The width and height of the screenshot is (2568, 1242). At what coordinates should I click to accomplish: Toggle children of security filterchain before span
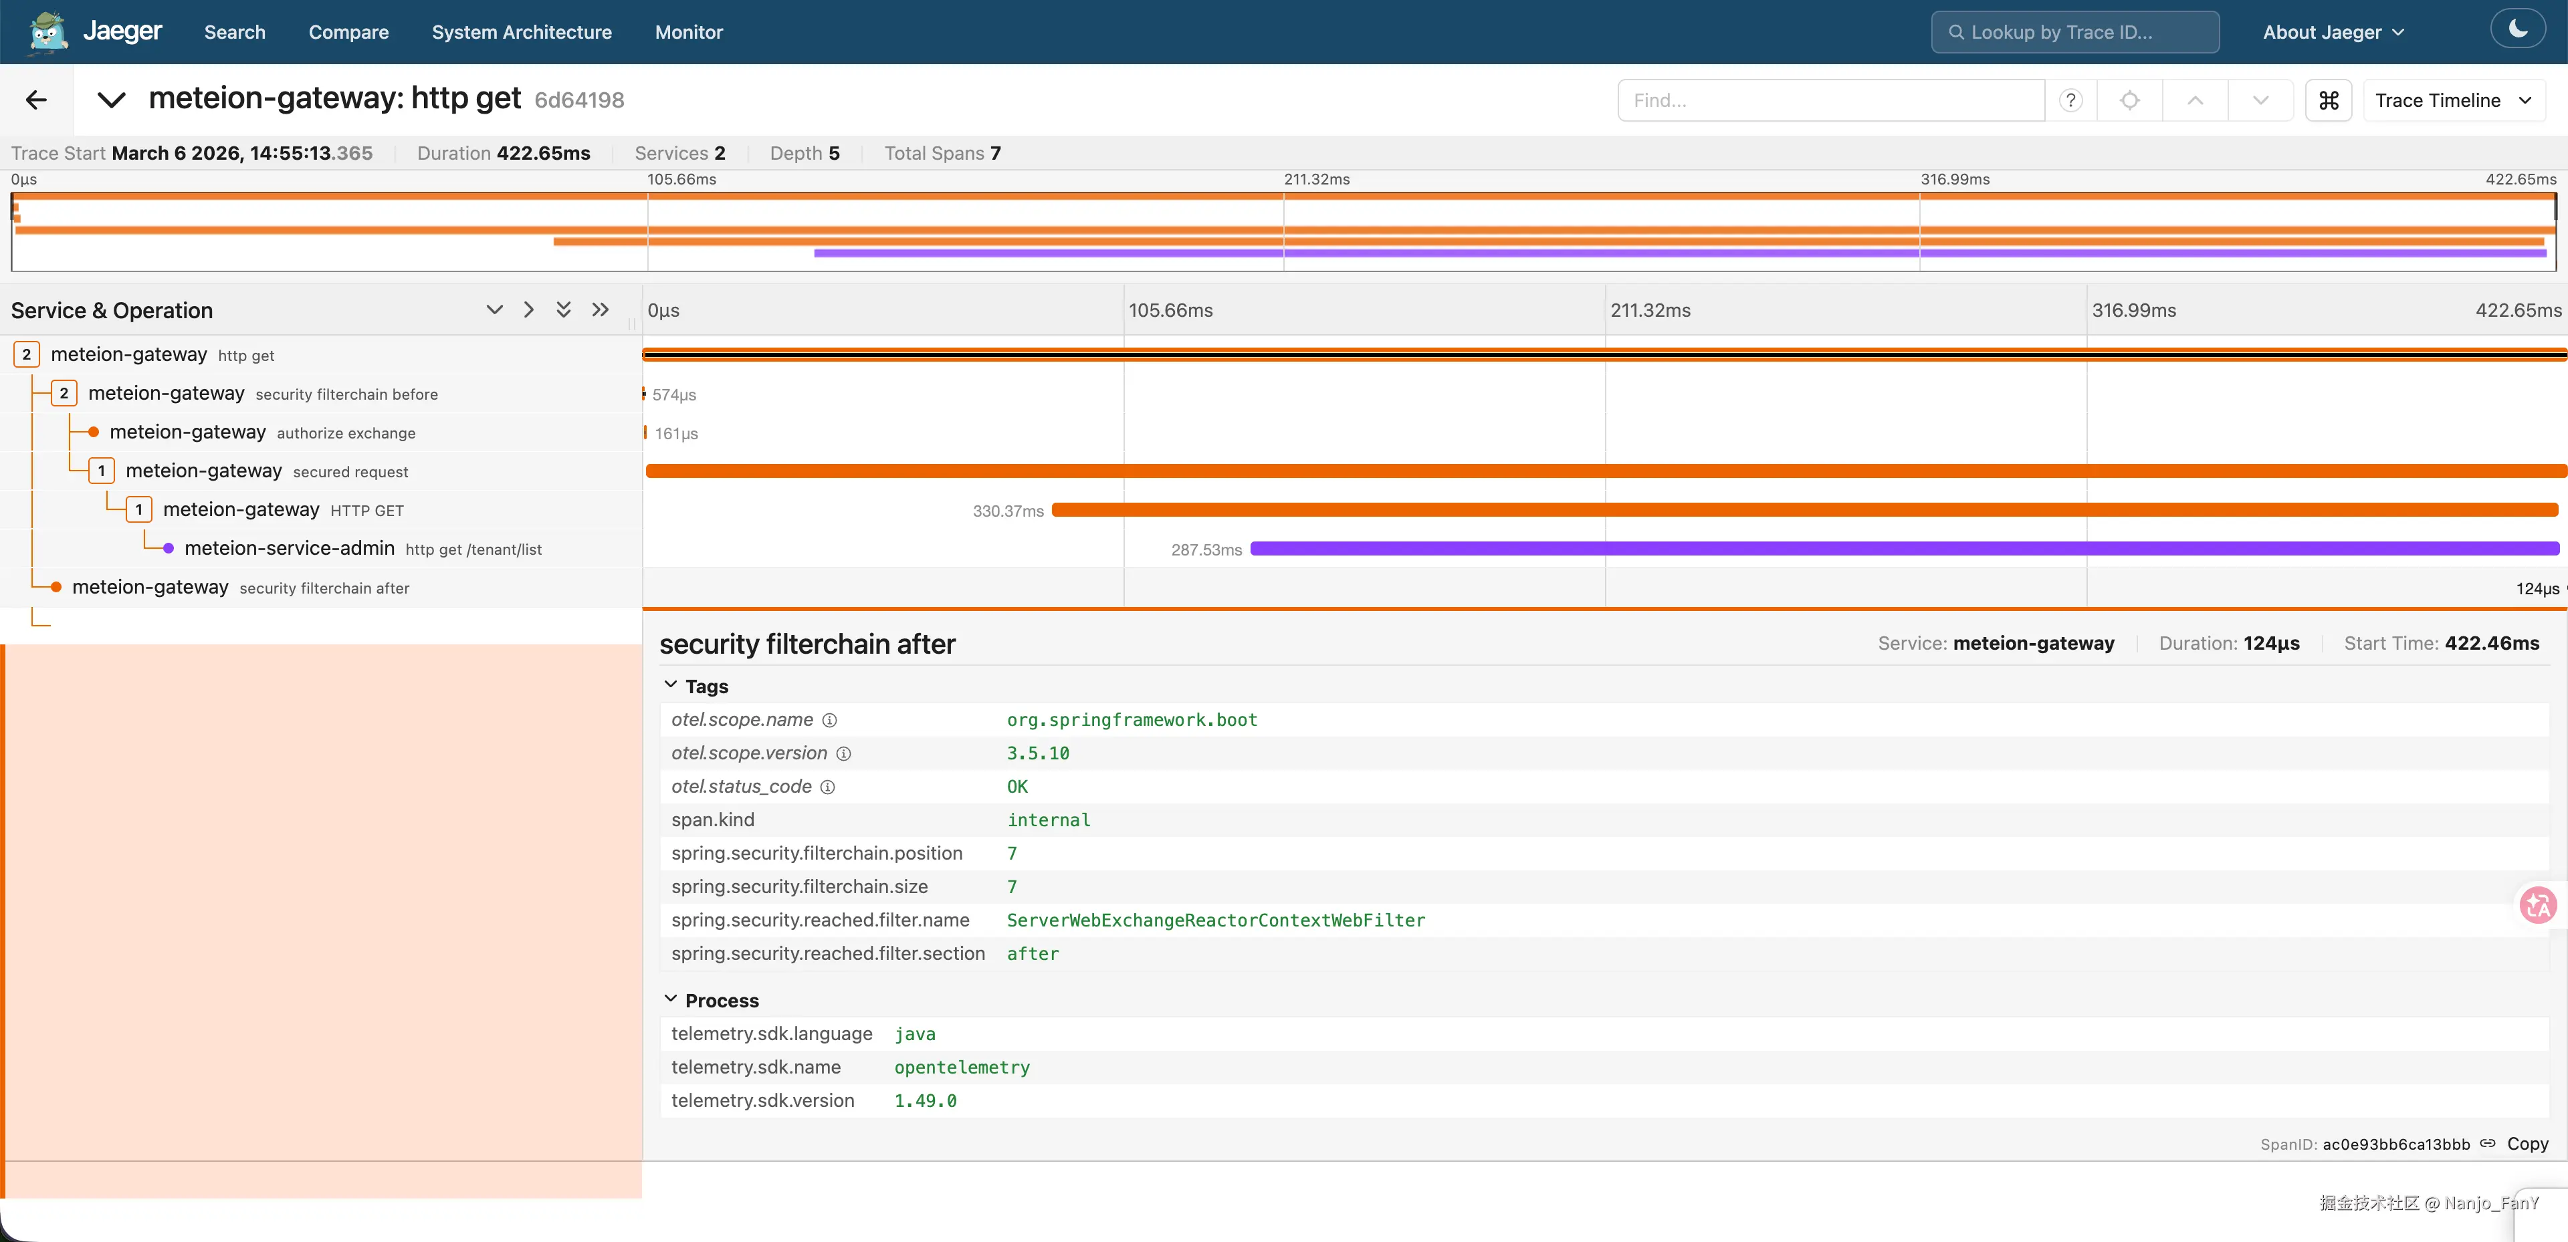tap(64, 394)
